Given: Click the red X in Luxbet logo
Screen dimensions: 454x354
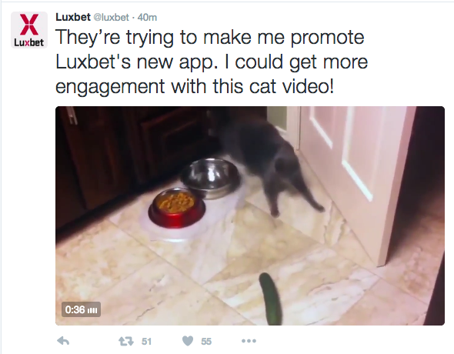Looking at the screenshot, I should [x=29, y=25].
